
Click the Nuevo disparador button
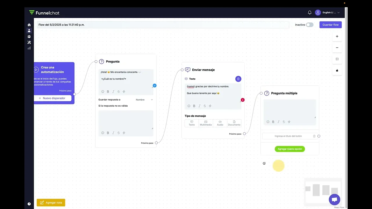point(53,98)
